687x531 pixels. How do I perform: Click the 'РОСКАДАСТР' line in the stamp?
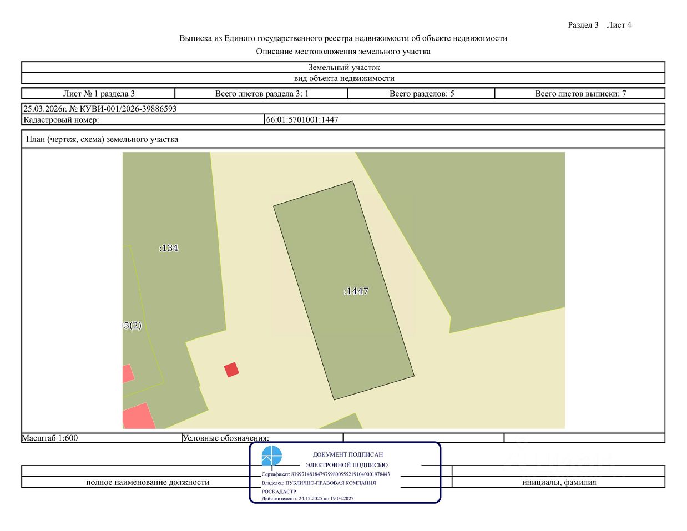click(x=279, y=492)
